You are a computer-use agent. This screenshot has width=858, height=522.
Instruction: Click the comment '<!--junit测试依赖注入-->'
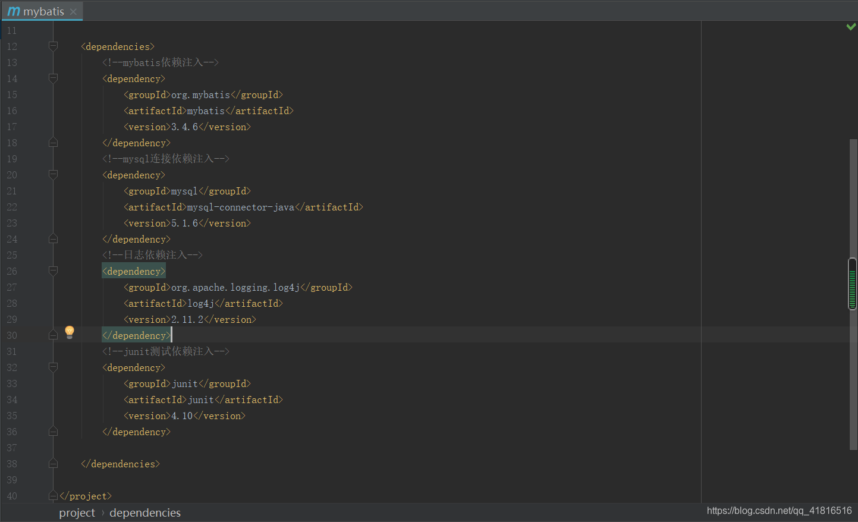[166, 351]
